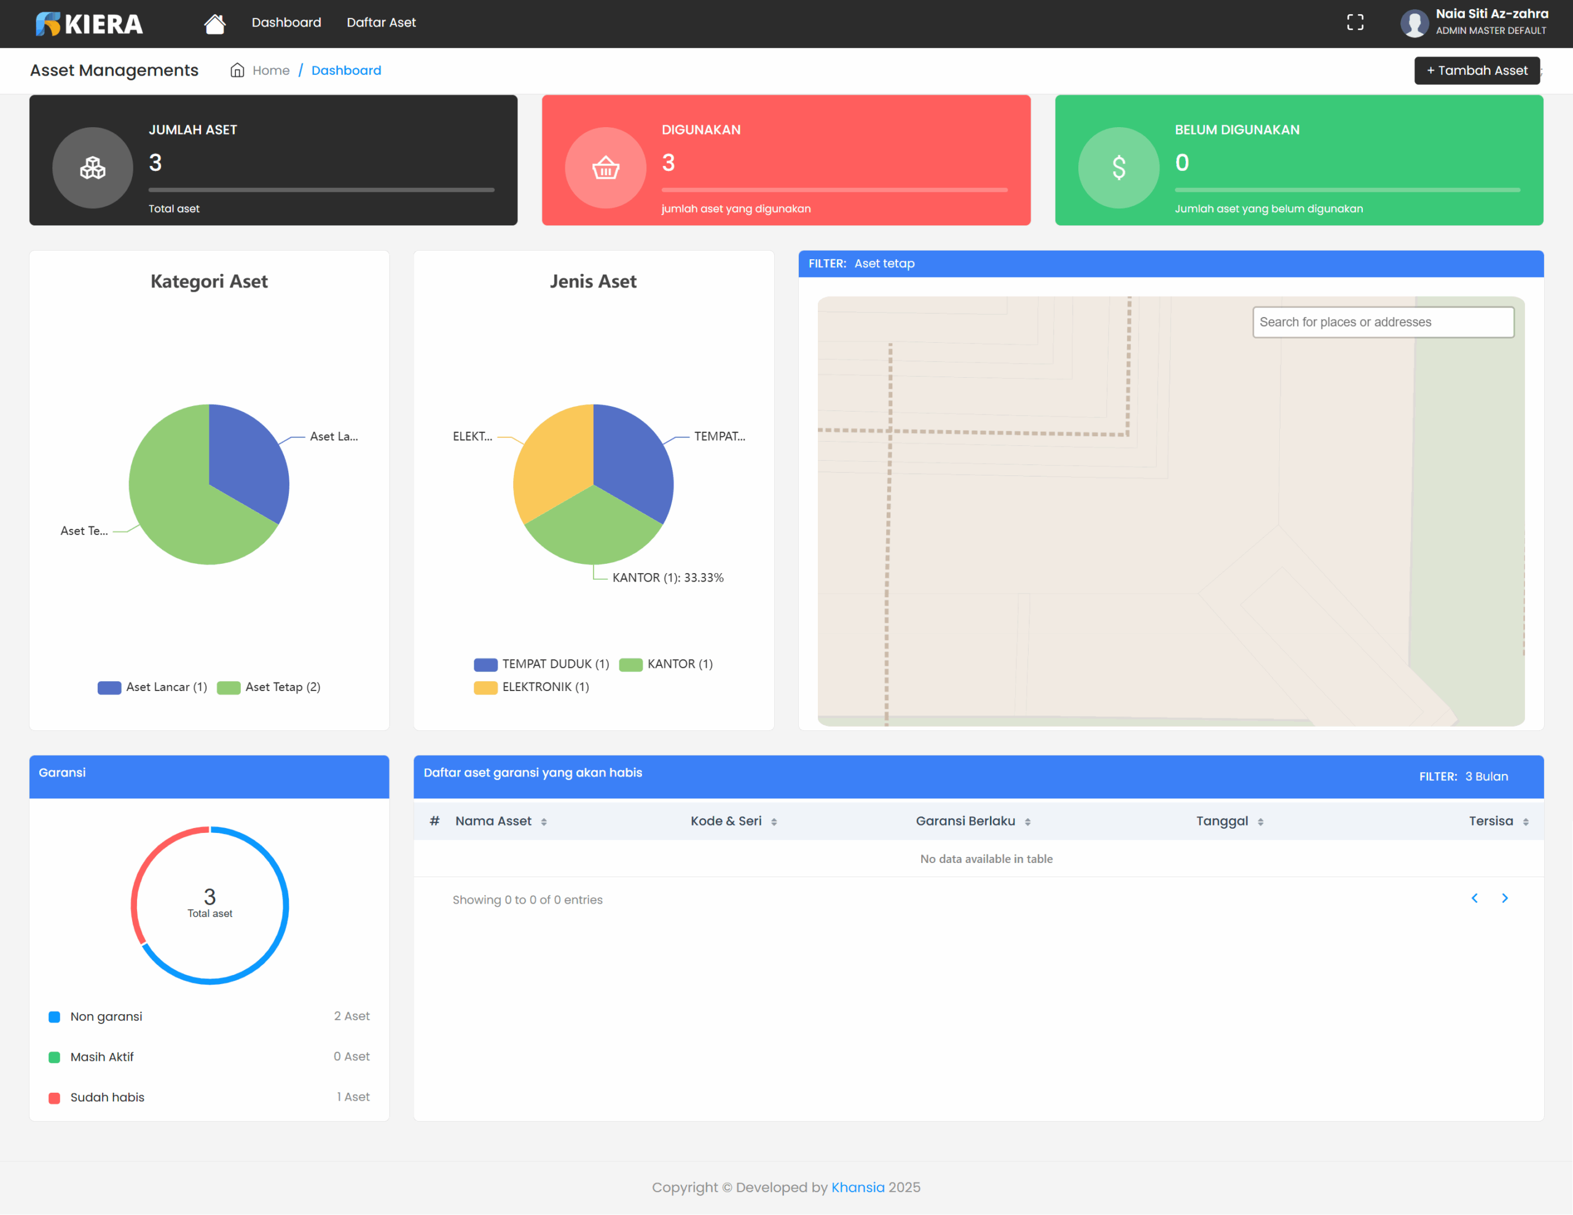The image size is (1573, 1215).
Task: Open the Khansia footer link
Action: click(x=857, y=1187)
